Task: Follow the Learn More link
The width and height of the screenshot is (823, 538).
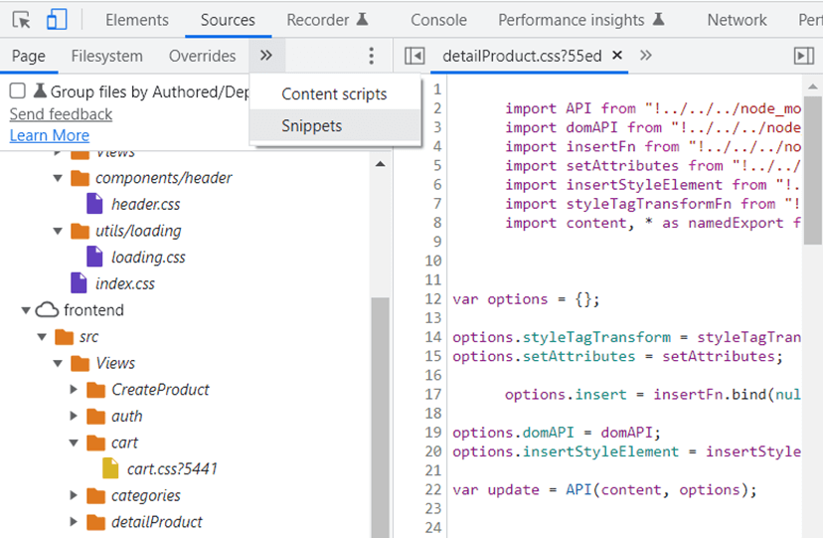Action: pos(49,135)
